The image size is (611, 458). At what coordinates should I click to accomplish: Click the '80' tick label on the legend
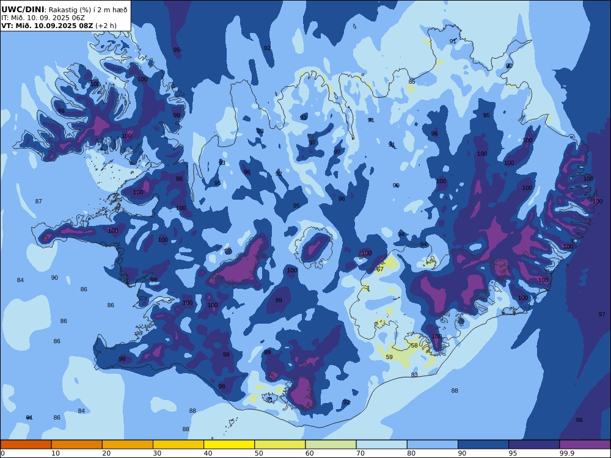411,453
